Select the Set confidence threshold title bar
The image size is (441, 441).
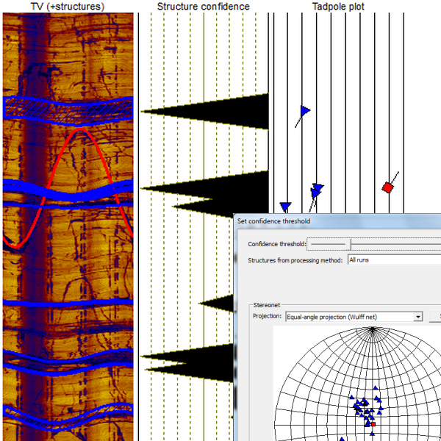coord(337,221)
